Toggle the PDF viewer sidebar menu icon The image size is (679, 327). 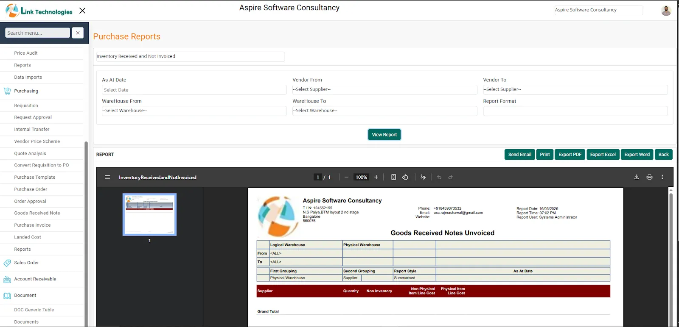click(108, 177)
